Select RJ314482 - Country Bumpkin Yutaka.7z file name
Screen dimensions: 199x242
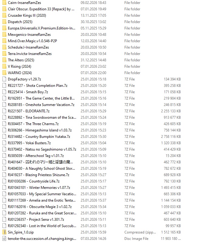(39, 137)
